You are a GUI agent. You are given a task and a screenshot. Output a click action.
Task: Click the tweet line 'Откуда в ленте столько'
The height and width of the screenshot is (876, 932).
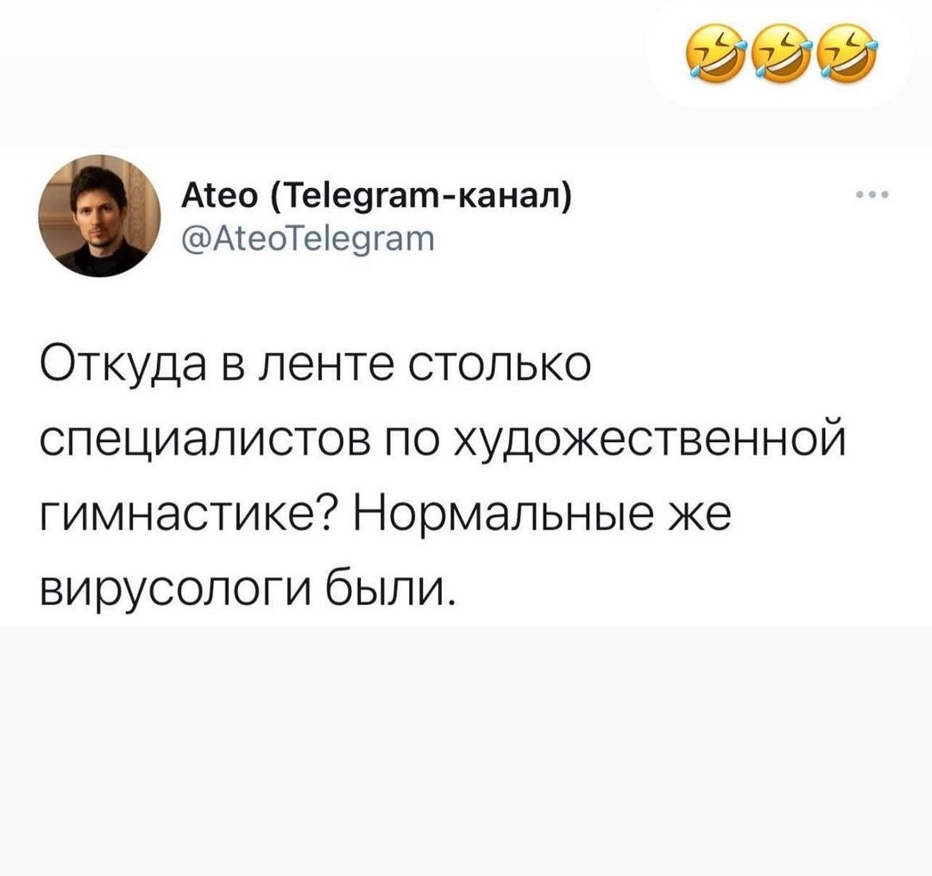[x=316, y=364]
